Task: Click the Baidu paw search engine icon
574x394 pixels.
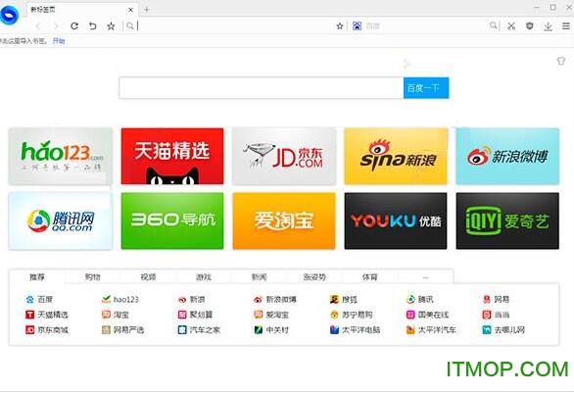Action: click(357, 26)
